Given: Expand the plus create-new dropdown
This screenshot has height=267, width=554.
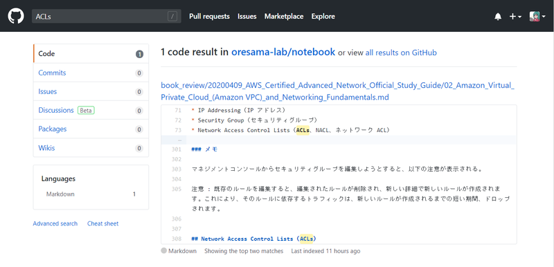Looking at the screenshot, I should [515, 17].
